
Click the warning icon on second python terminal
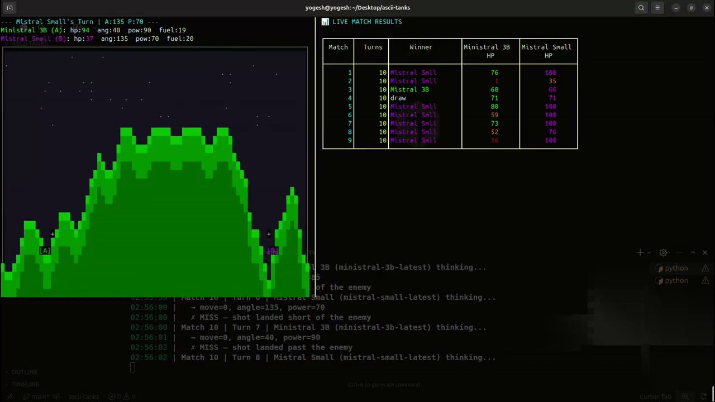click(706, 281)
